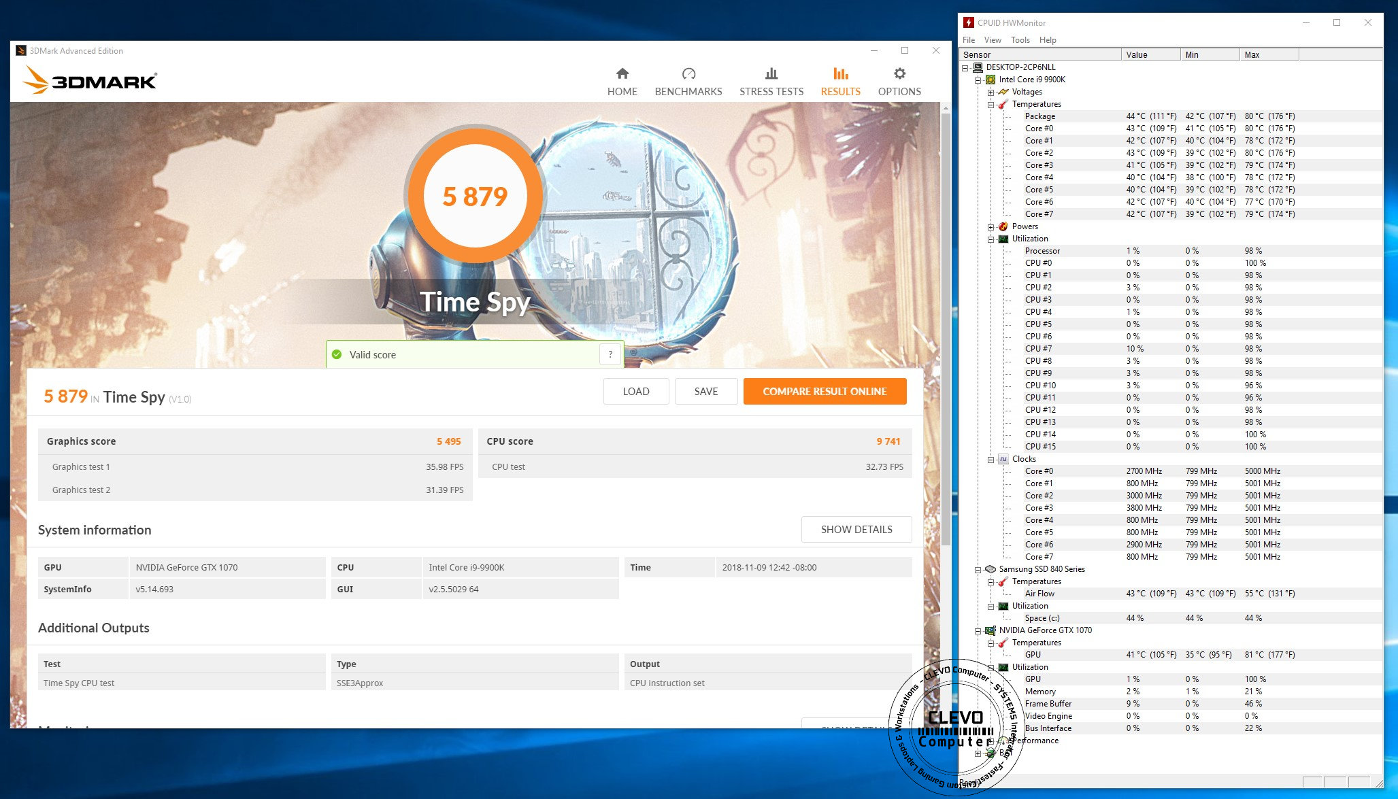Click the Sensor column header

click(1039, 54)
